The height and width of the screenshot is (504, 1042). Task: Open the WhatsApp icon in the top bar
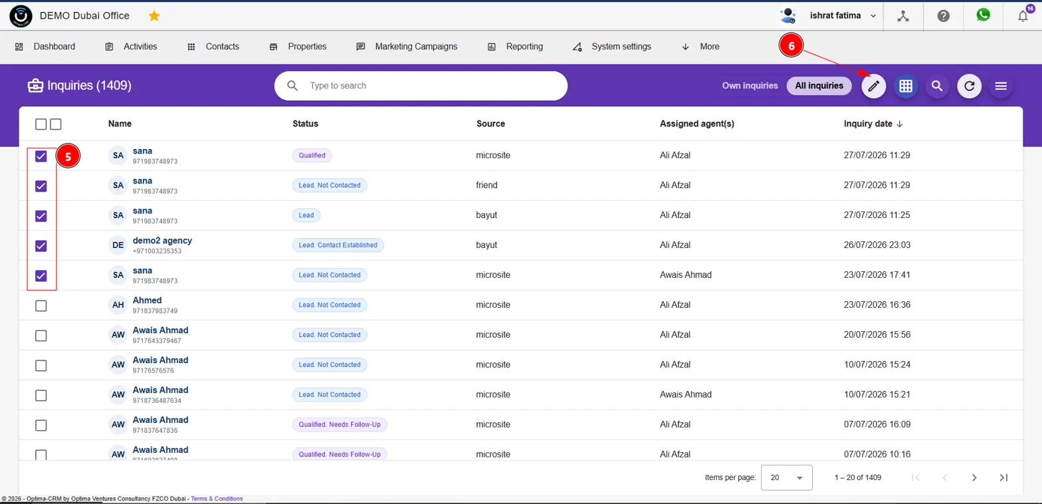coord(983,15)
